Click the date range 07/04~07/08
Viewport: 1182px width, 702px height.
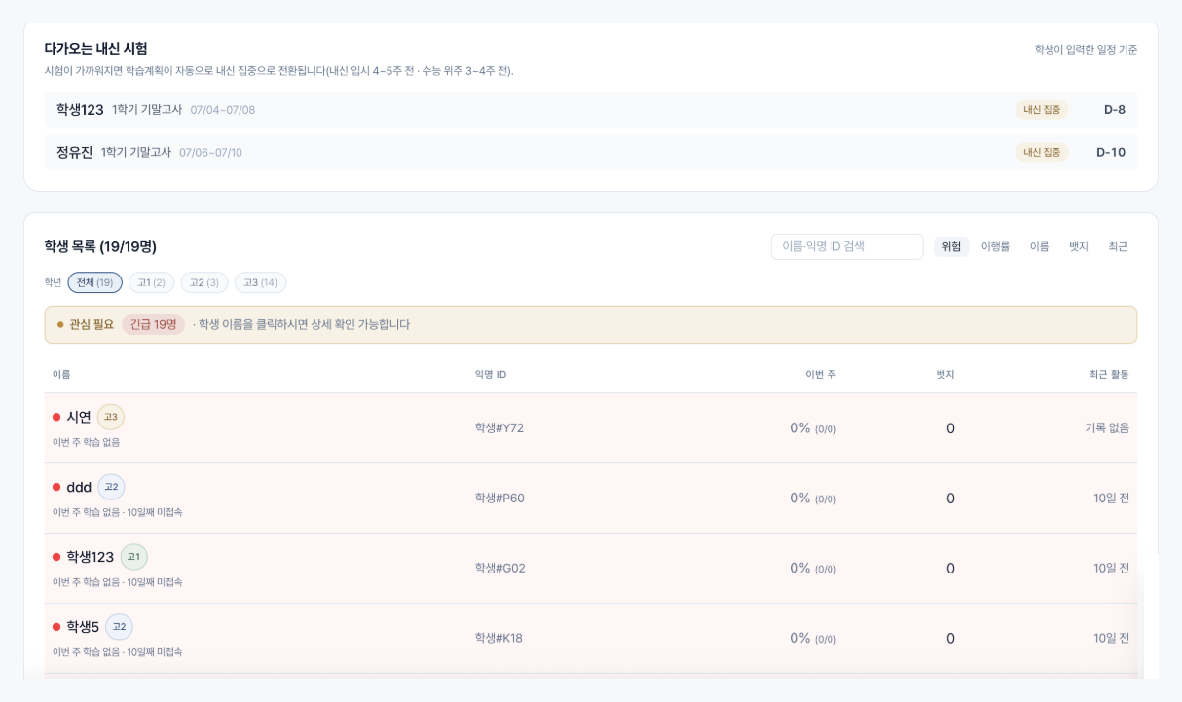[x=223, y=110]
